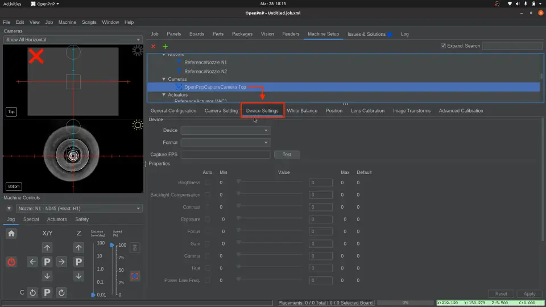The image size is (546, 307).
Task: Enable Auto checkbox for Exposure
Action: coord(208,219)
